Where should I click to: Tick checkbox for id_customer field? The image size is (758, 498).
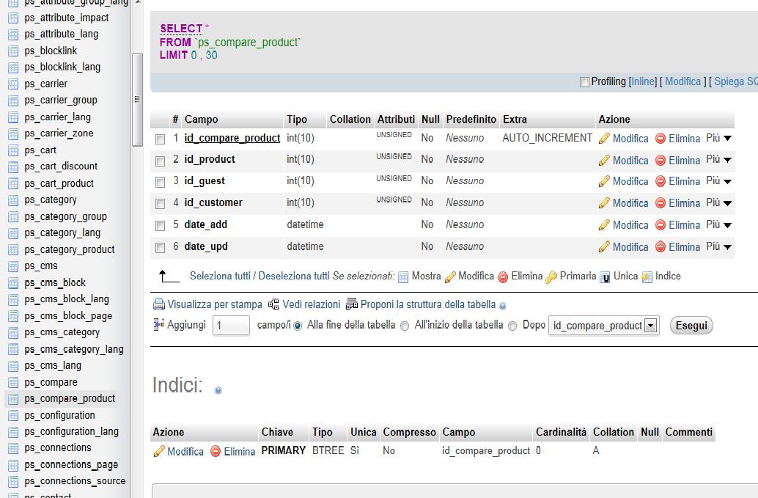(x=160, y=204)
